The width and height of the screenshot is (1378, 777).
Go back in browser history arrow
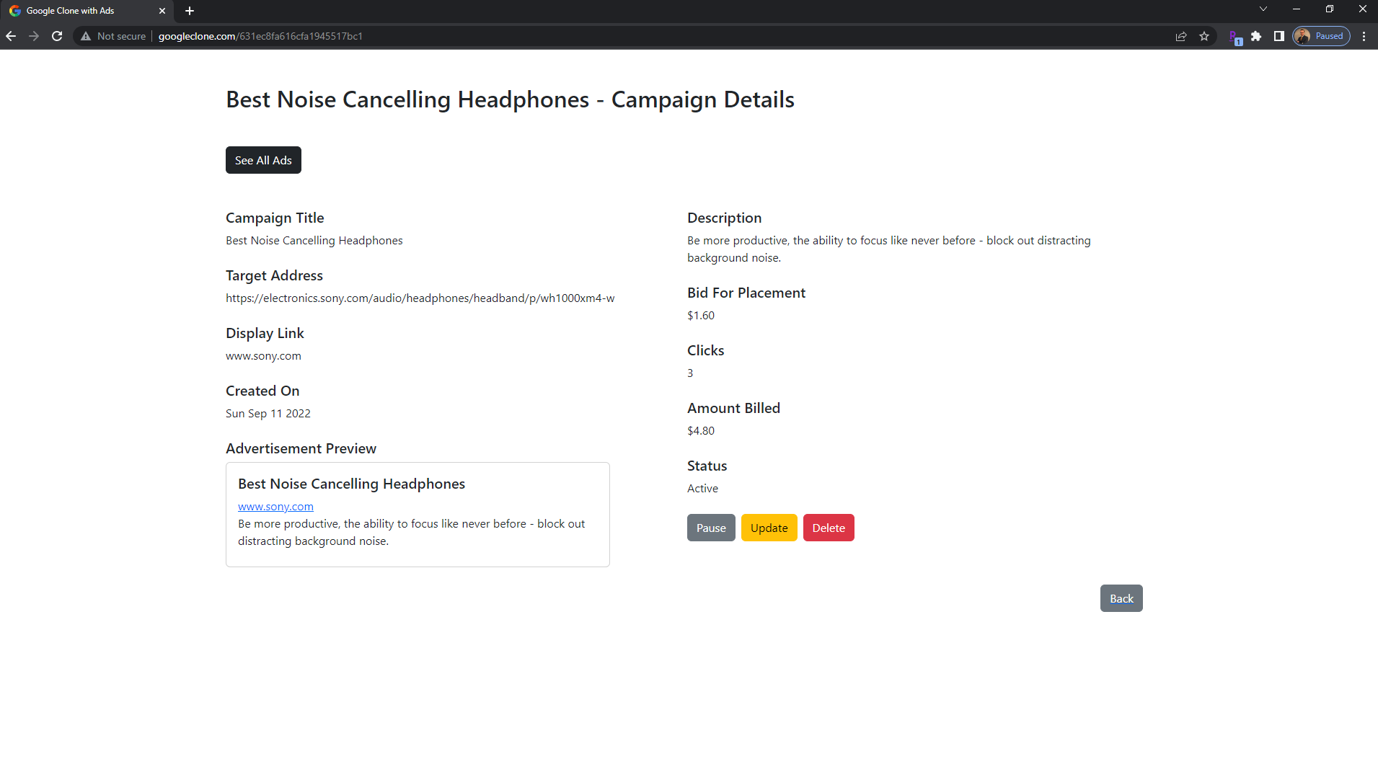(11, 36)
